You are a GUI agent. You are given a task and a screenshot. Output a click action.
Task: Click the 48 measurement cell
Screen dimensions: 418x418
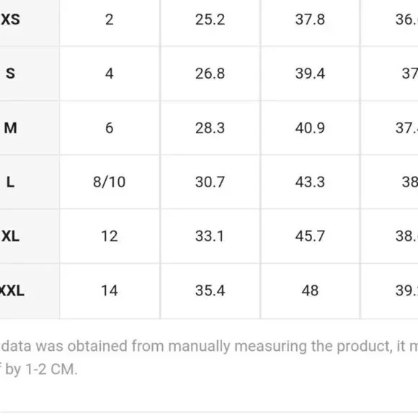310,290
